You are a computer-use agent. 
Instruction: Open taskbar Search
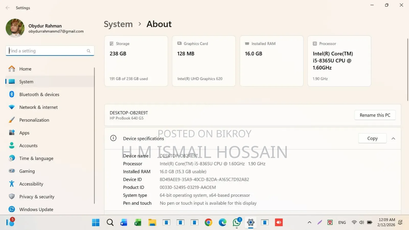click(x=110, y=222)
